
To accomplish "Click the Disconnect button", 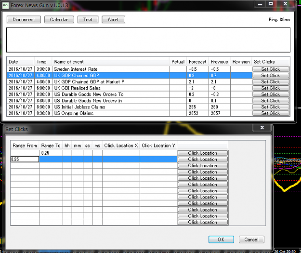I will 24,20.
